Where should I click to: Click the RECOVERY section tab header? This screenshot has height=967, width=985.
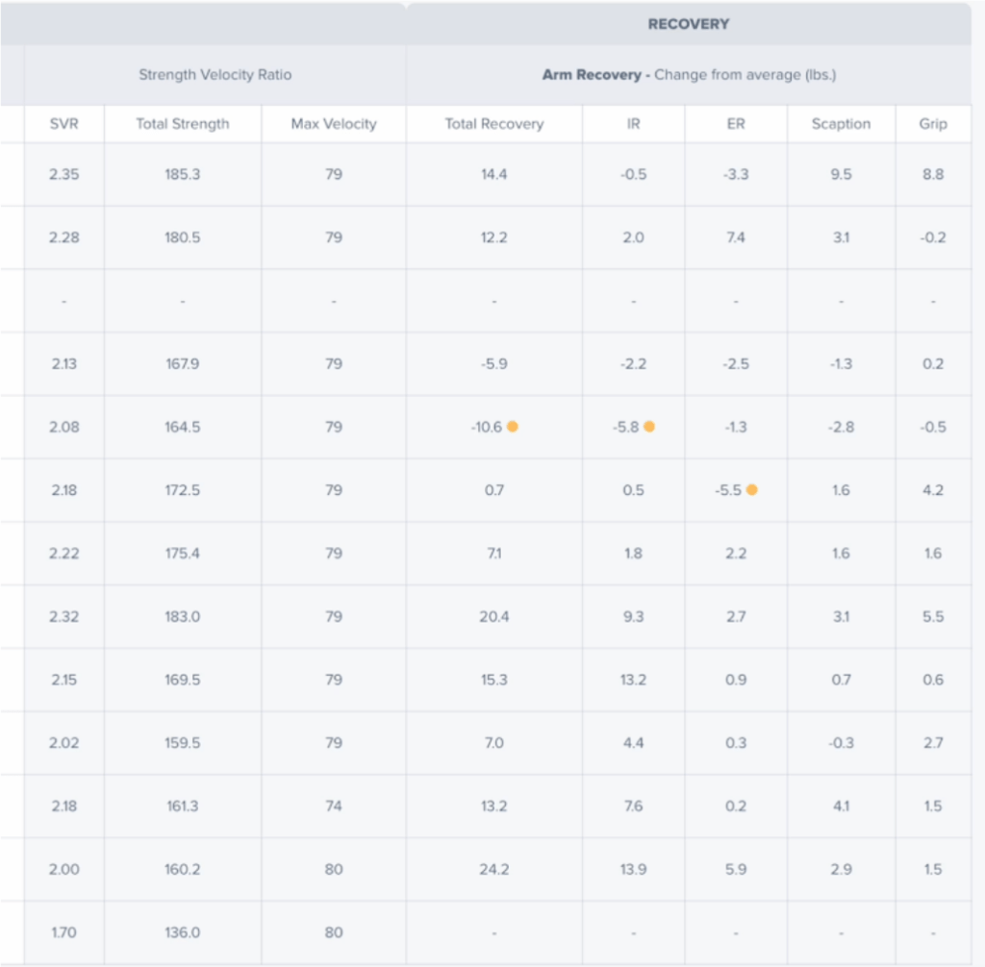pos(688,24)
